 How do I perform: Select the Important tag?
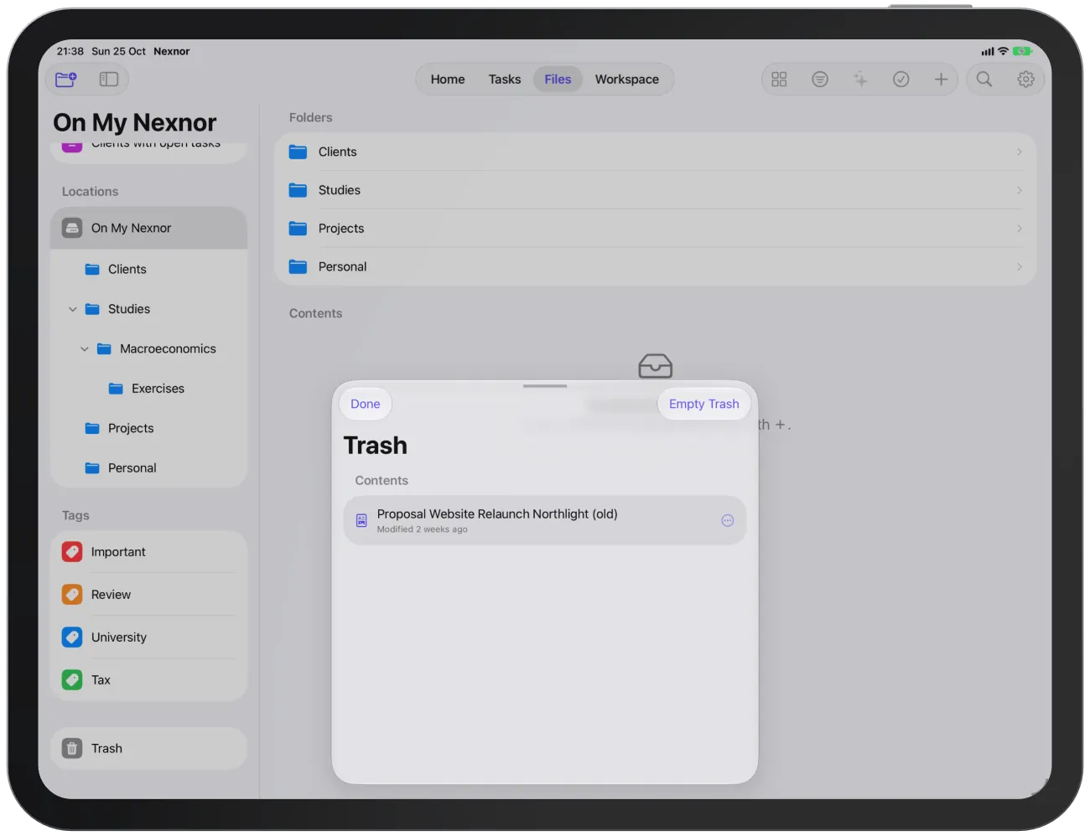pos(149,552)
